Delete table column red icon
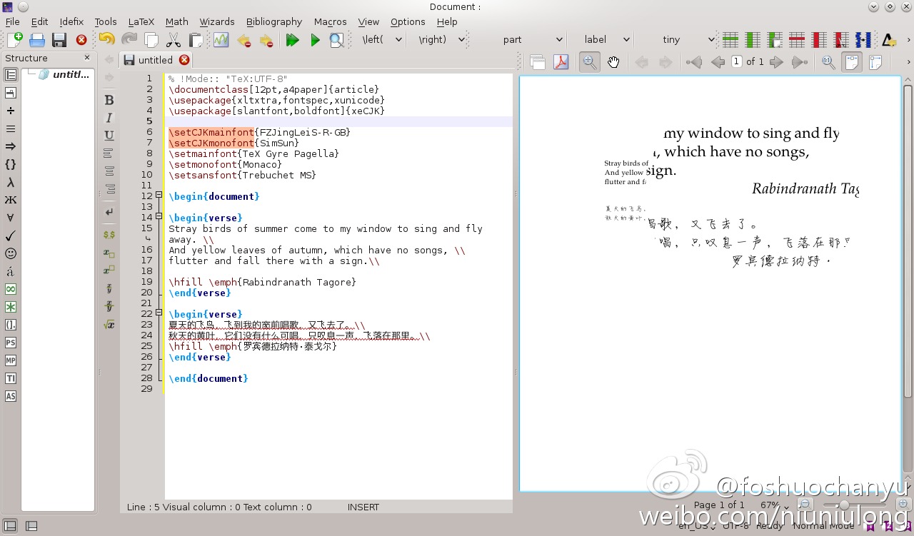The width and height of the screenshot is (914, 536). pyautogui.click(x=820, y=40)
